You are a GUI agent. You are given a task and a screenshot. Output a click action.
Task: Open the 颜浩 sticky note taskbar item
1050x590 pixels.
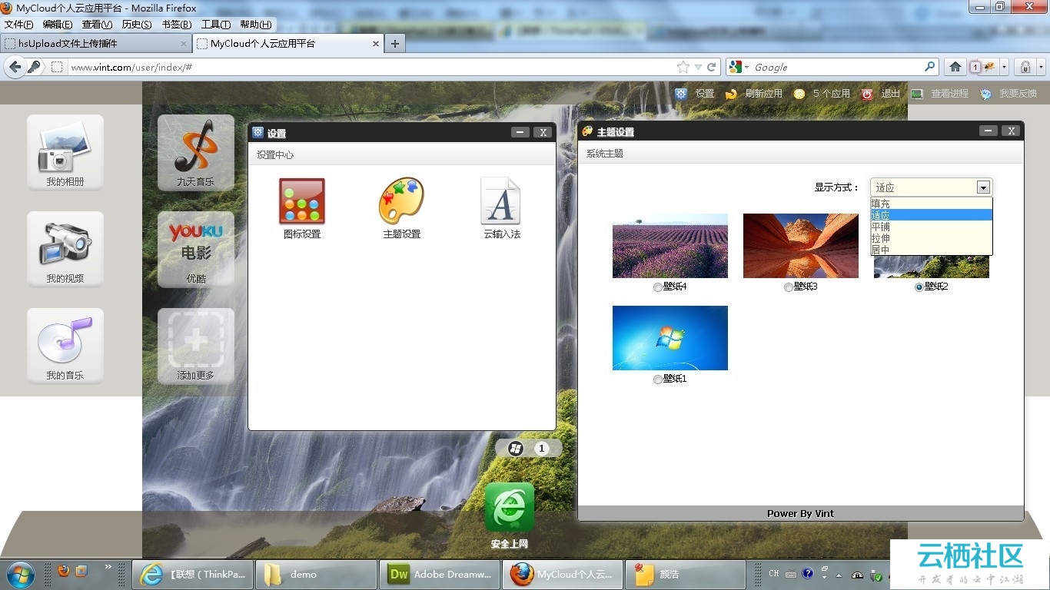[685, 574]
